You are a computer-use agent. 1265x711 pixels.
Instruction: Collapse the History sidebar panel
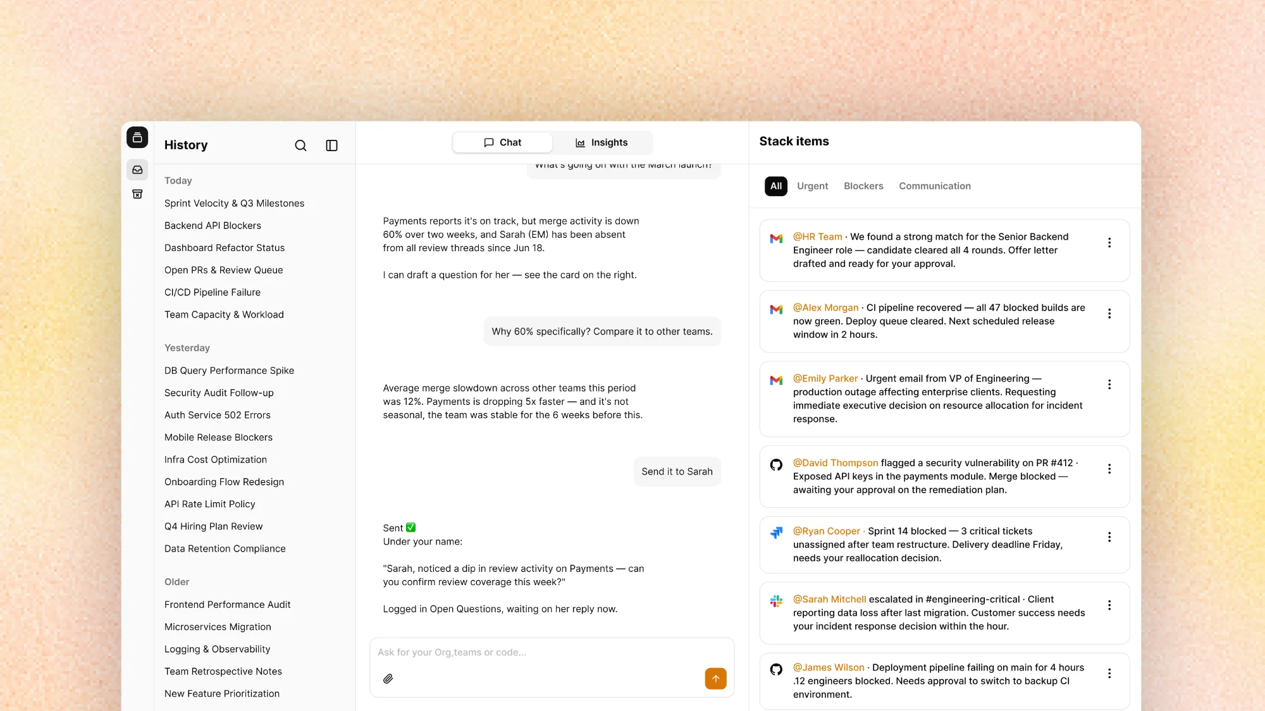tap(331, 145)
